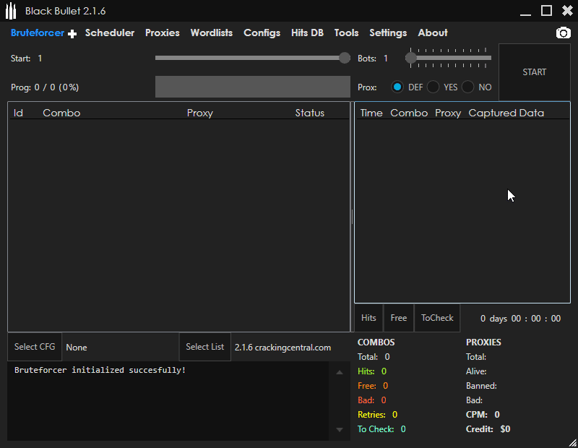
Task: Click the Select List button
Action: (x=204, y=347)
